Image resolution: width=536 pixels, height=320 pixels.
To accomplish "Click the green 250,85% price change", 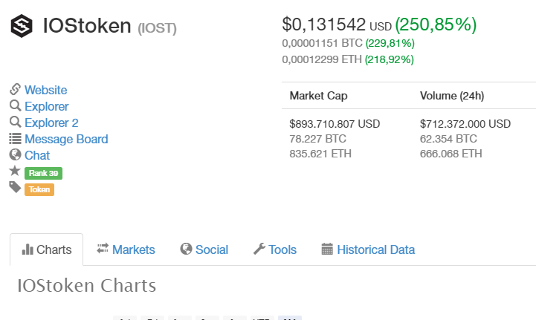I will pyautogui.click(x=436, y=25).
